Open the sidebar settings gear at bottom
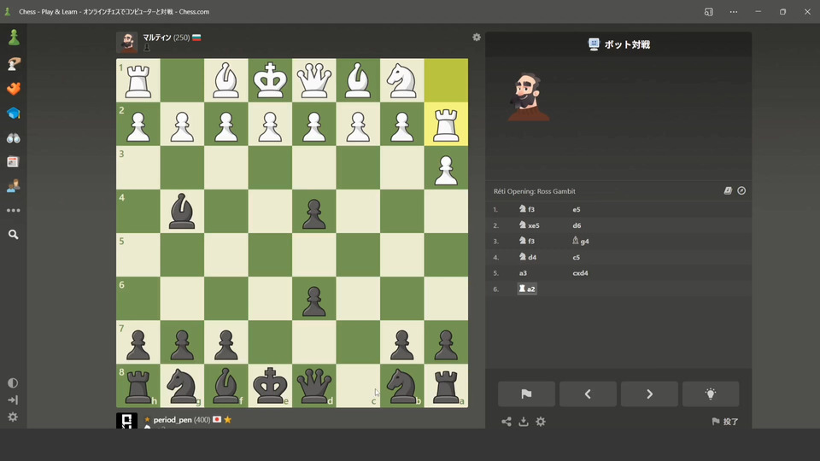Image resolution: width=820 pixels, height=461 pixels. (13, 417)
